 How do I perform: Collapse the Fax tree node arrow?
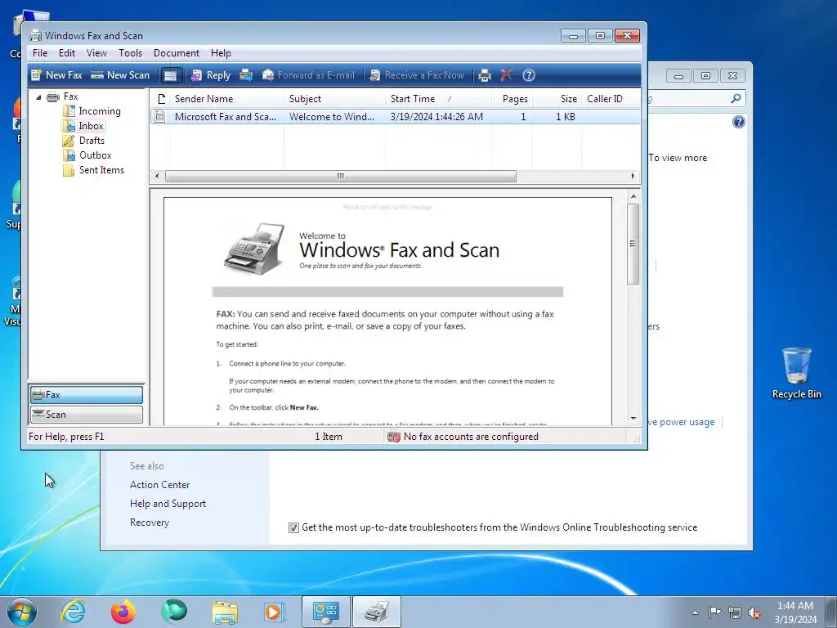pos(38,97)
